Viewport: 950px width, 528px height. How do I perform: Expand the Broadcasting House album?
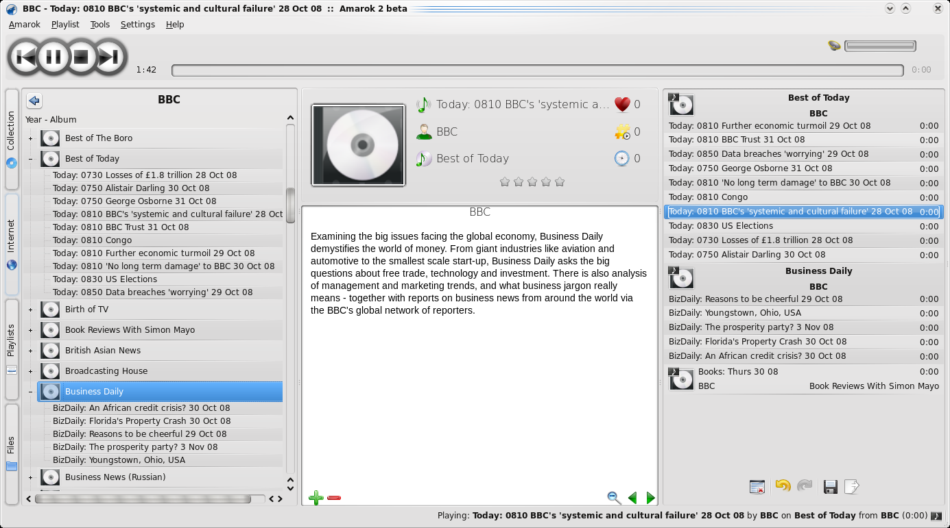(30, 372)
